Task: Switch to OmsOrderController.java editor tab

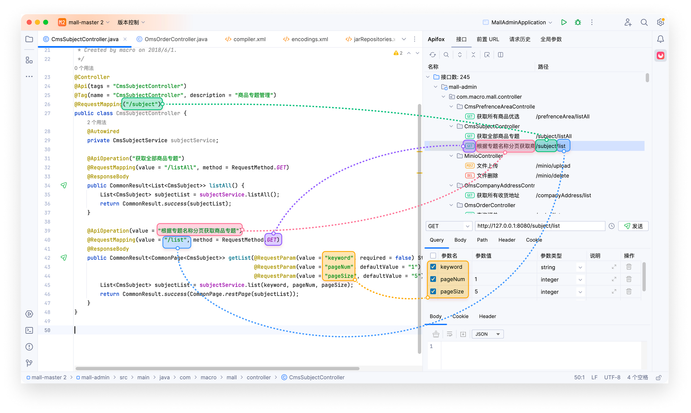Action: pyautogui.click(x=176, y=39)
